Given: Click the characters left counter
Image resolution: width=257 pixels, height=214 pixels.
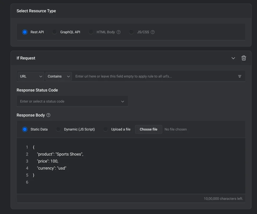Looking at the screenshot, I should [223, 199].
